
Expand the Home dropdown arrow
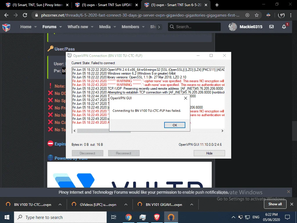35,27
